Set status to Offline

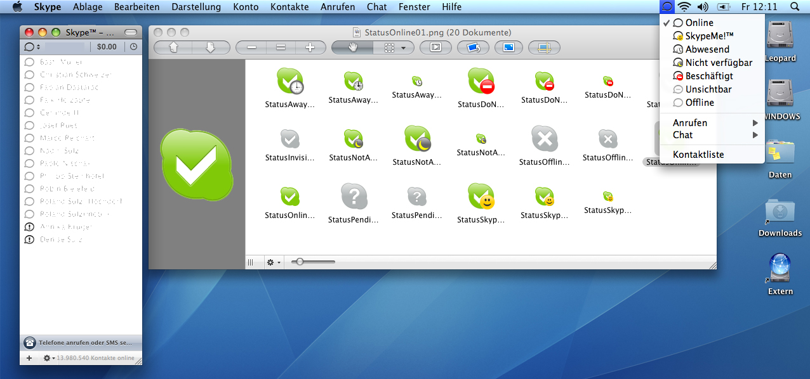(712, 103)
